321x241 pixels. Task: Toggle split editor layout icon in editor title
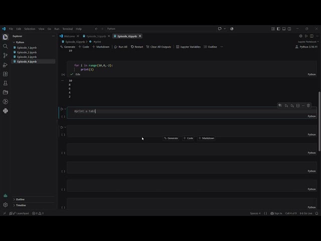(x=311, y=36)
